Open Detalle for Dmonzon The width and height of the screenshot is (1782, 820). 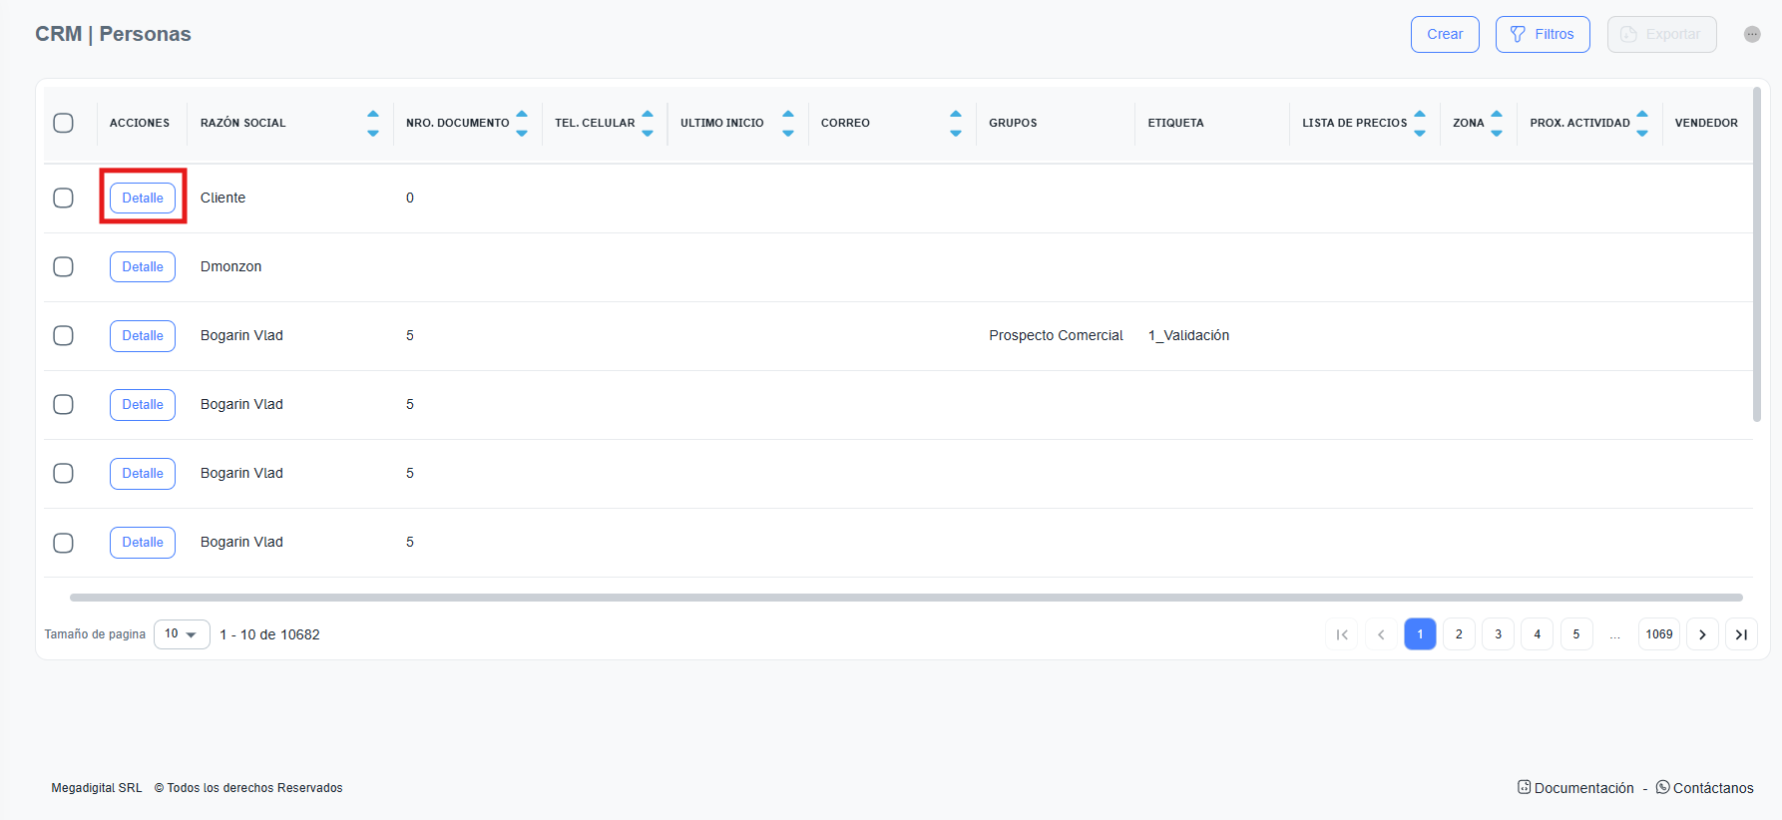pos(143,266)
